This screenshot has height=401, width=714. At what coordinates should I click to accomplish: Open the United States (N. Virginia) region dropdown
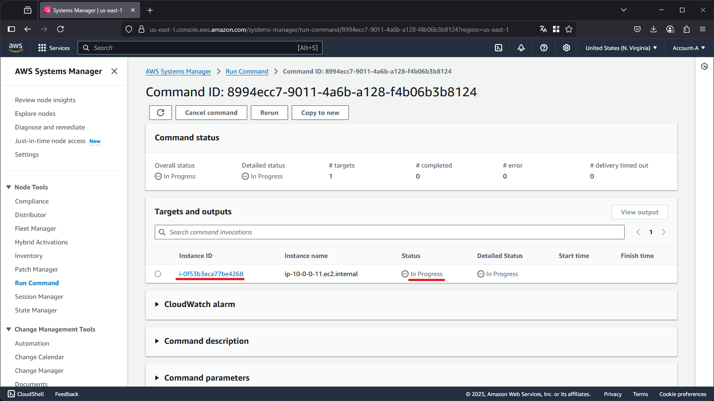coord(621,48)
